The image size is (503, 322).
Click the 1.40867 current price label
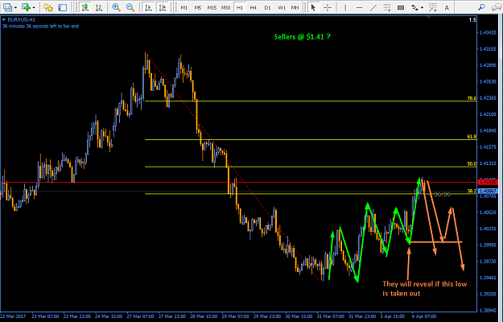click(x=488, y=191)
